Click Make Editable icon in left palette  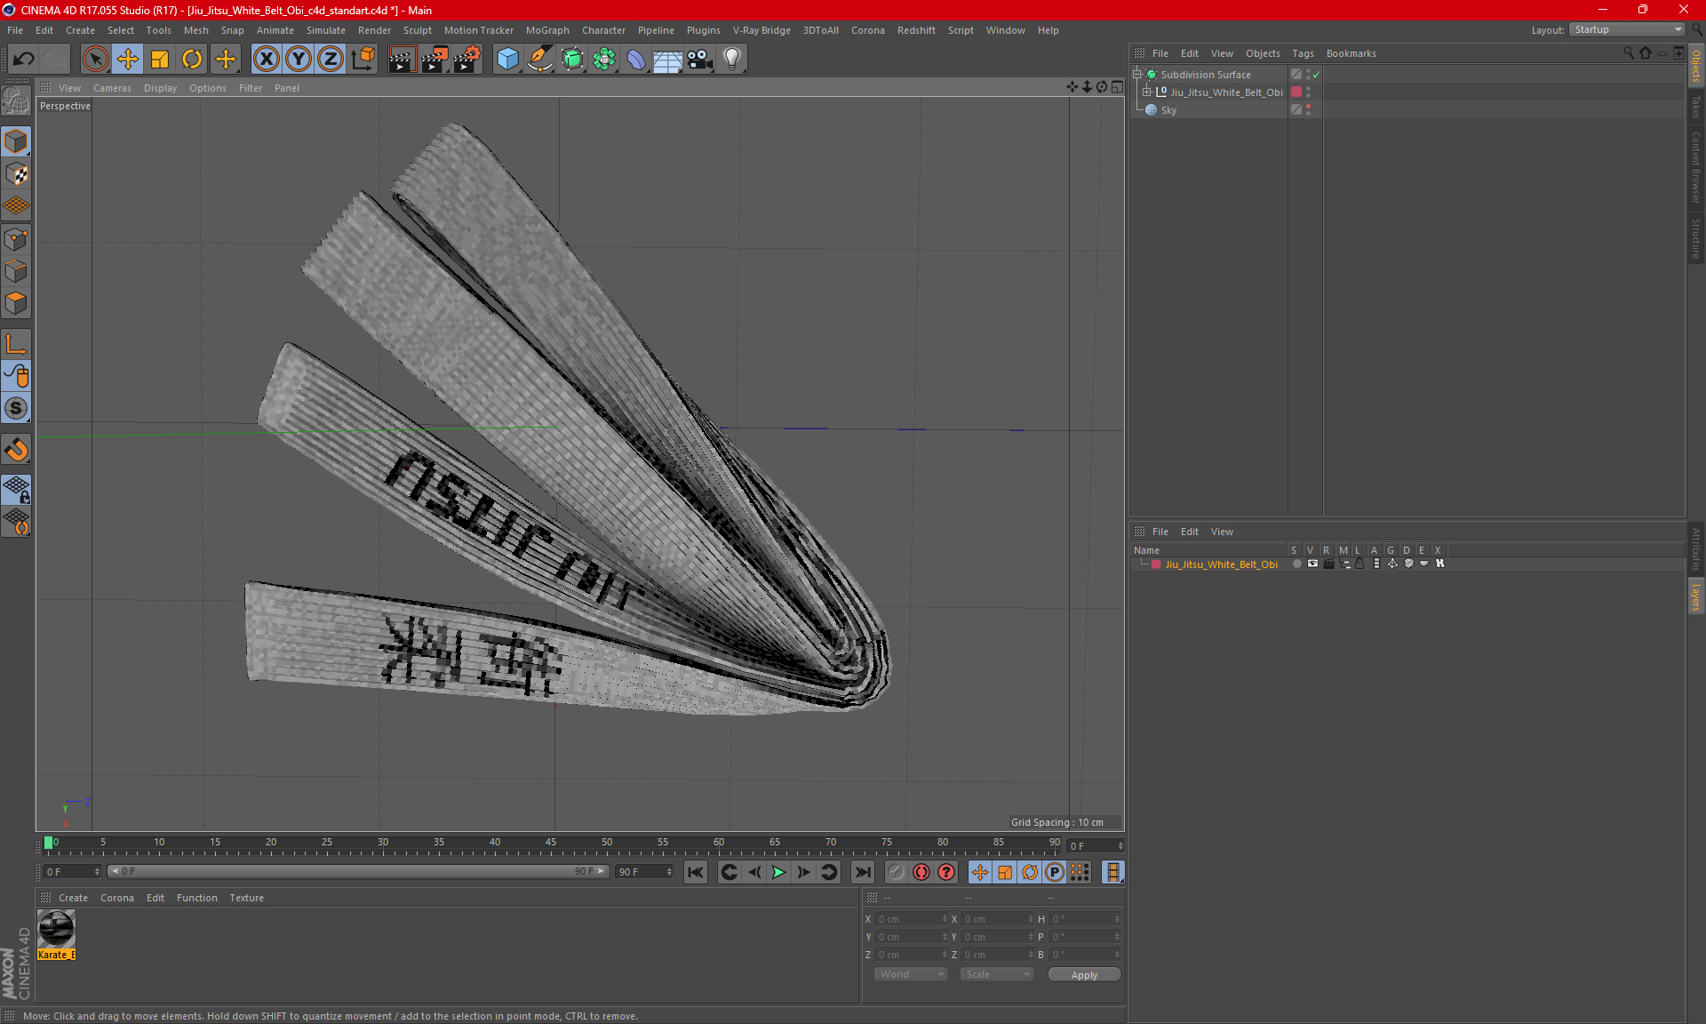point(16,101)
